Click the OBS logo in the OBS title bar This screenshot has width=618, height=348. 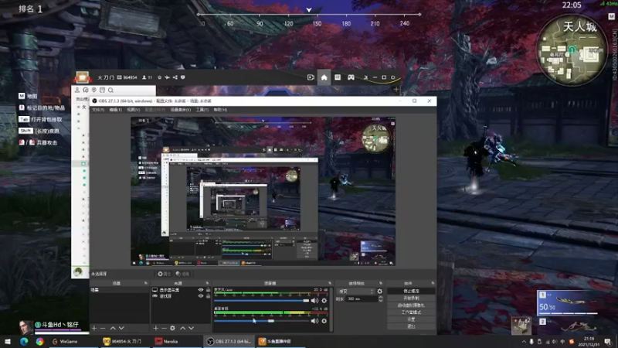click(x=94, y=101)
